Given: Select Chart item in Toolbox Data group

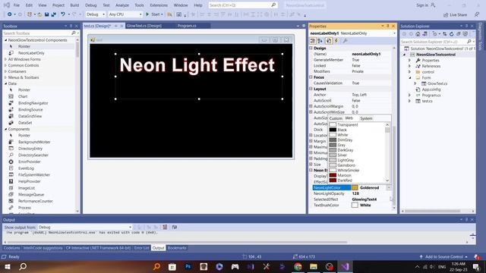Looking at the screenshot, I should (23, 96).
